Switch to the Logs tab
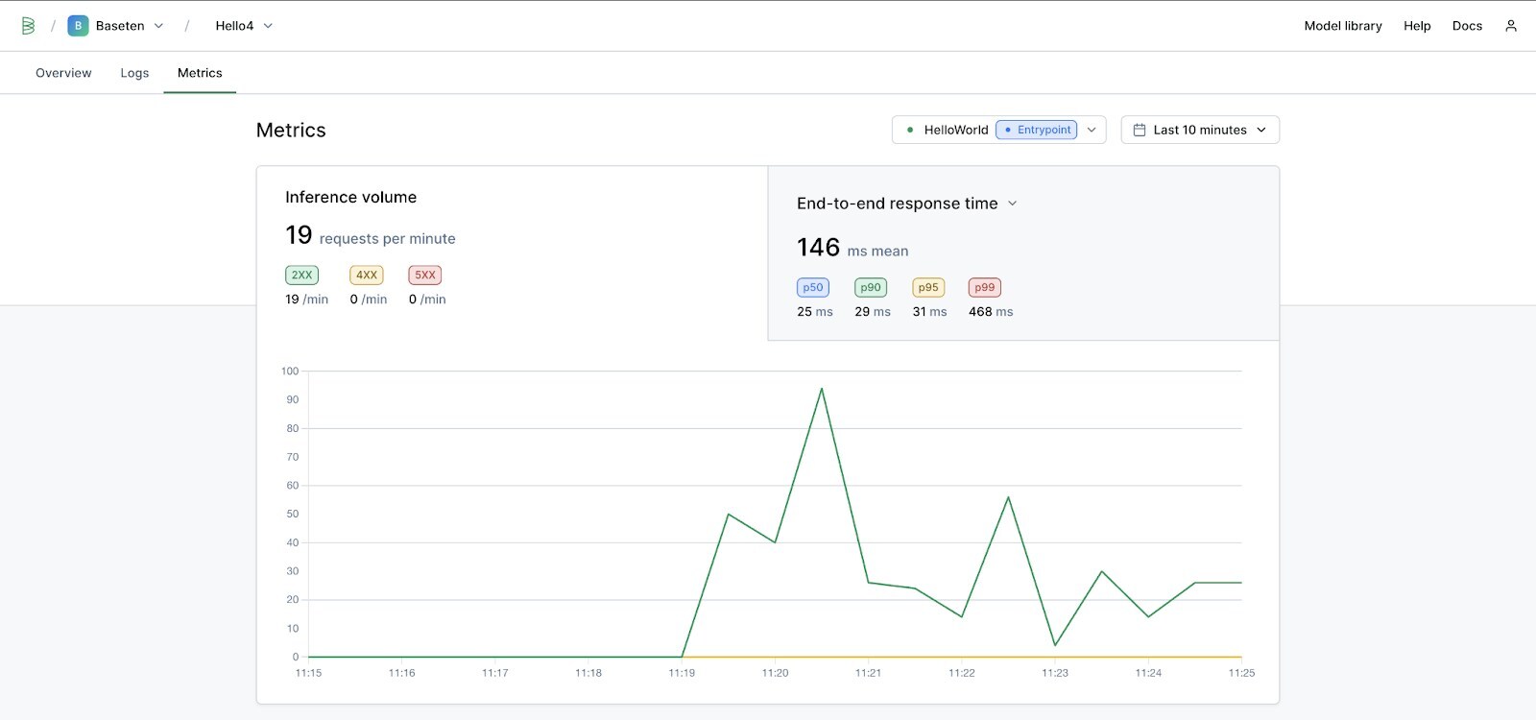 point(134,73)
